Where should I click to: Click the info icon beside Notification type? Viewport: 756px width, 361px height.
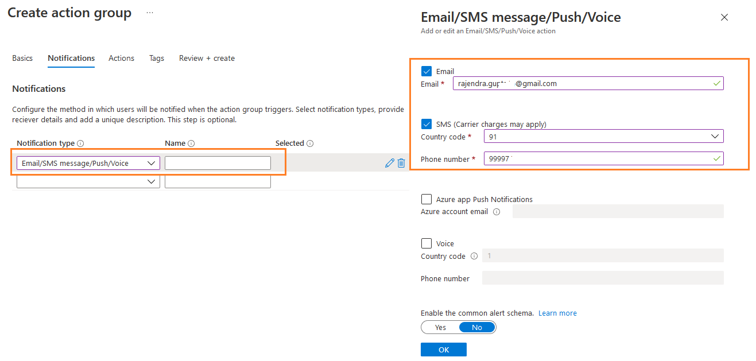[x=80, y=143]
